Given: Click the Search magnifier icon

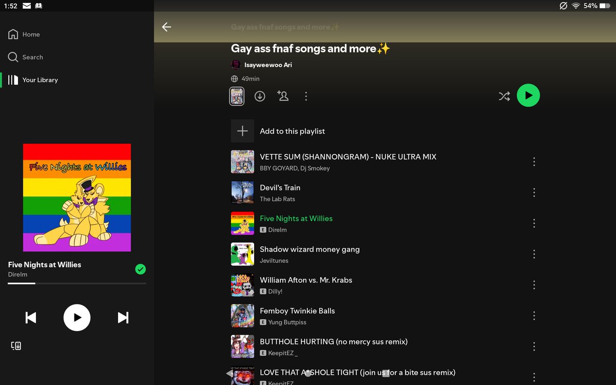Looking at the screenshot, I should (13, 57).
